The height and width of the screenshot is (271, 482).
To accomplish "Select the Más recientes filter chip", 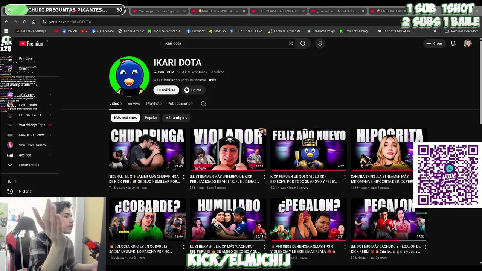I will point(125,118).
